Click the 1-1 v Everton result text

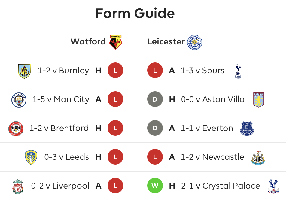tap(207, 128)
